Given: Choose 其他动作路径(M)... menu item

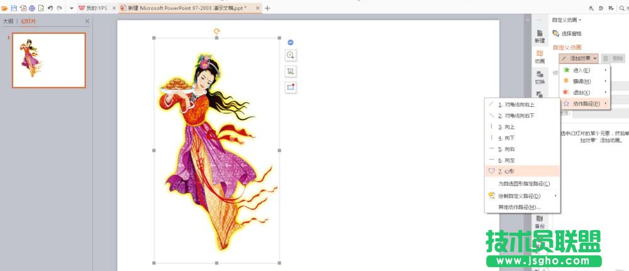Looking at the screenshot, I should tap(519, 207).
